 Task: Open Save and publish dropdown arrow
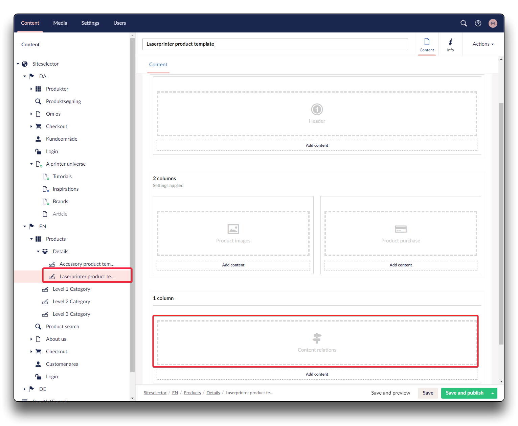[492, 393]
